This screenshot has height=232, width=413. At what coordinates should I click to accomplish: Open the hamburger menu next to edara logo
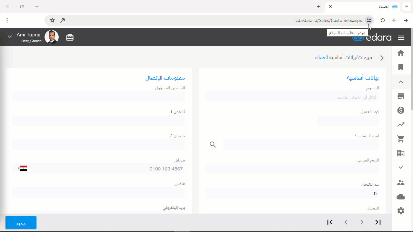tap(401, 38)
